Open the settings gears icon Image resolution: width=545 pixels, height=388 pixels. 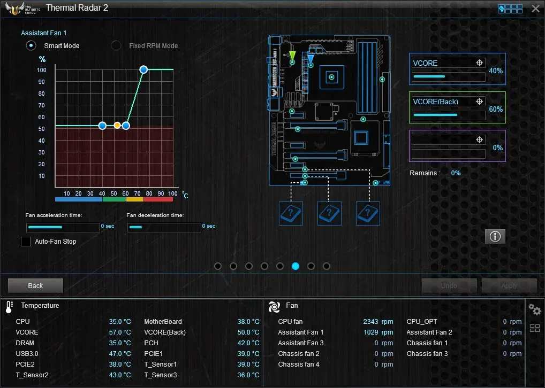(535, 309)
